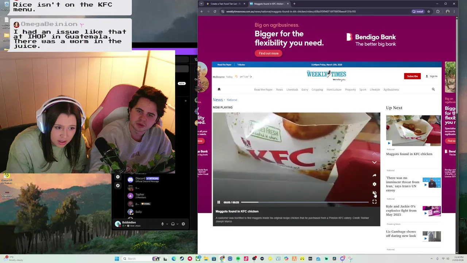Seek along the video progress bar

click(x=305, y=202)
